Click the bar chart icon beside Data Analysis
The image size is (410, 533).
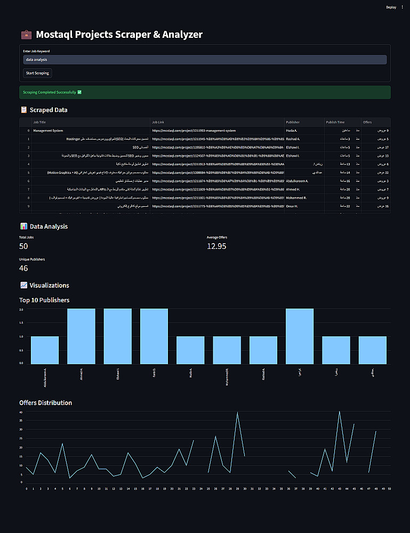(24, 227)
